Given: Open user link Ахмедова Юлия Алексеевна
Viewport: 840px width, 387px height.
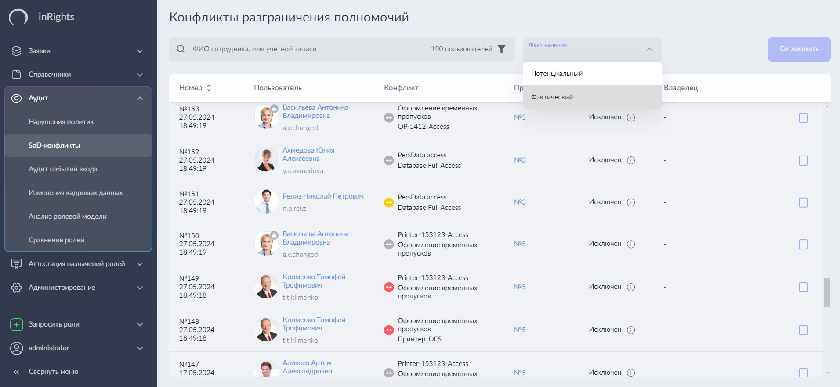Looking at the screenshot, I should (308, 154).
